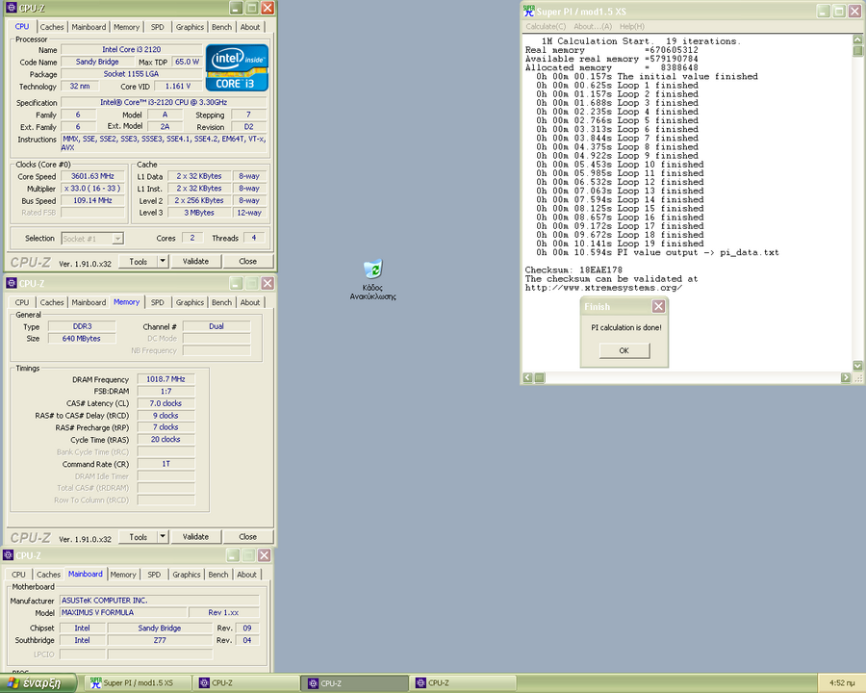Click the processor name field 'Intel Core i3 2120'
This screenshot has height=693, width=866.
[132, 49]
